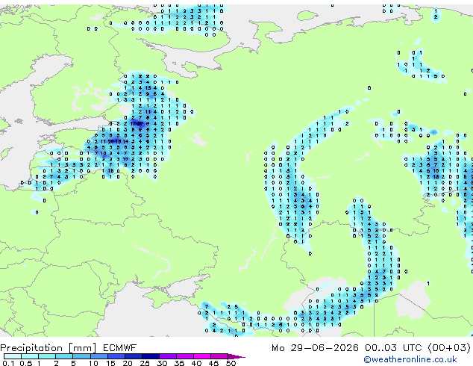Click the '50' legend scale label
The height and width of the screenshot is (366, 473).
tap(231, 363)
